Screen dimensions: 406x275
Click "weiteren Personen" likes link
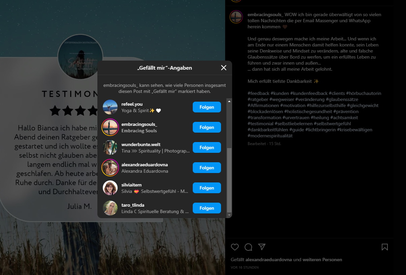[322, 260]
